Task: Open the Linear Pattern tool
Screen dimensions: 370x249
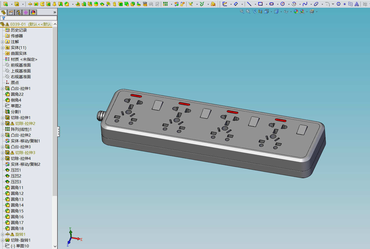Action: pyautogui.click(x=166, y=4)
